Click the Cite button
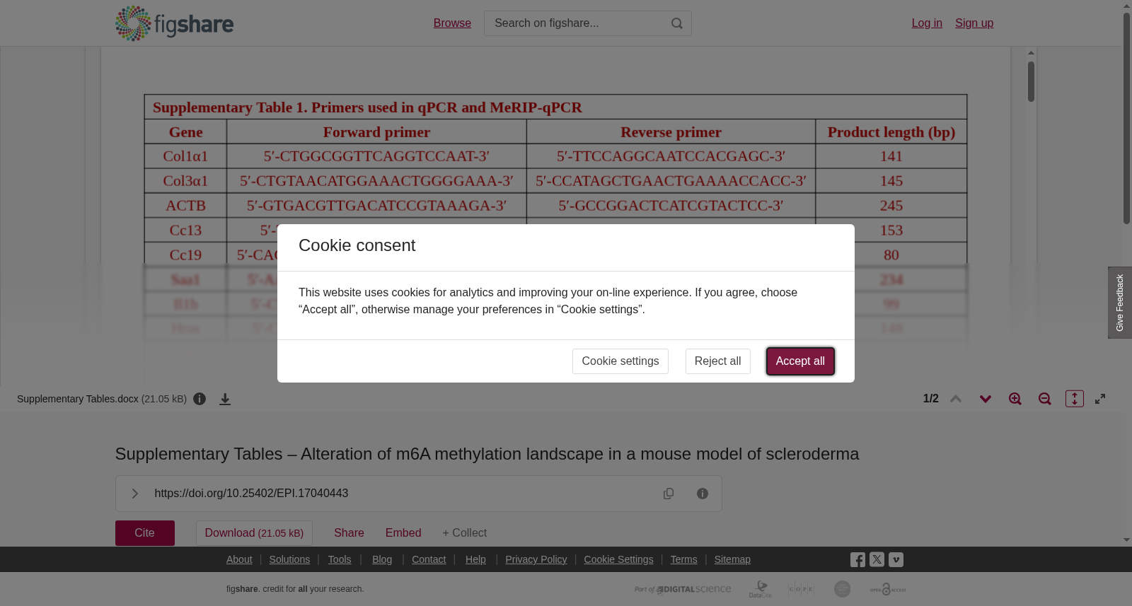 [x=145, y=533]
